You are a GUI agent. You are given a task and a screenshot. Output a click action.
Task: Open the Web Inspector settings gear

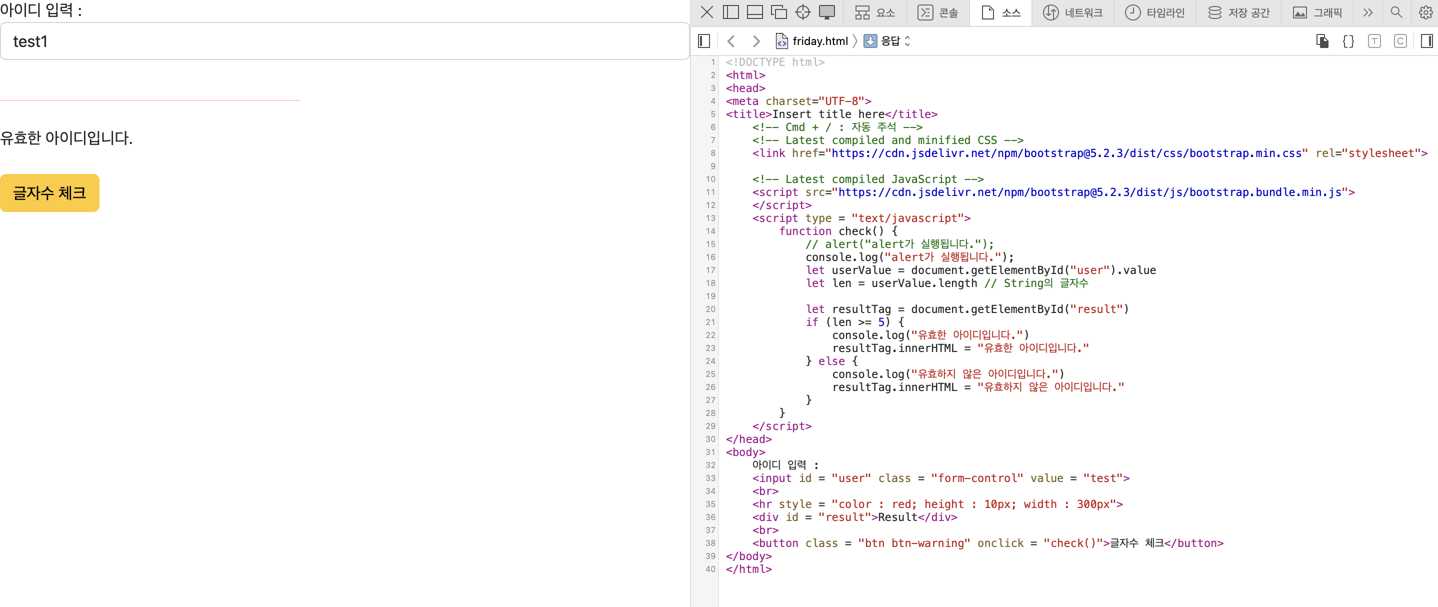click(1425, 12)
